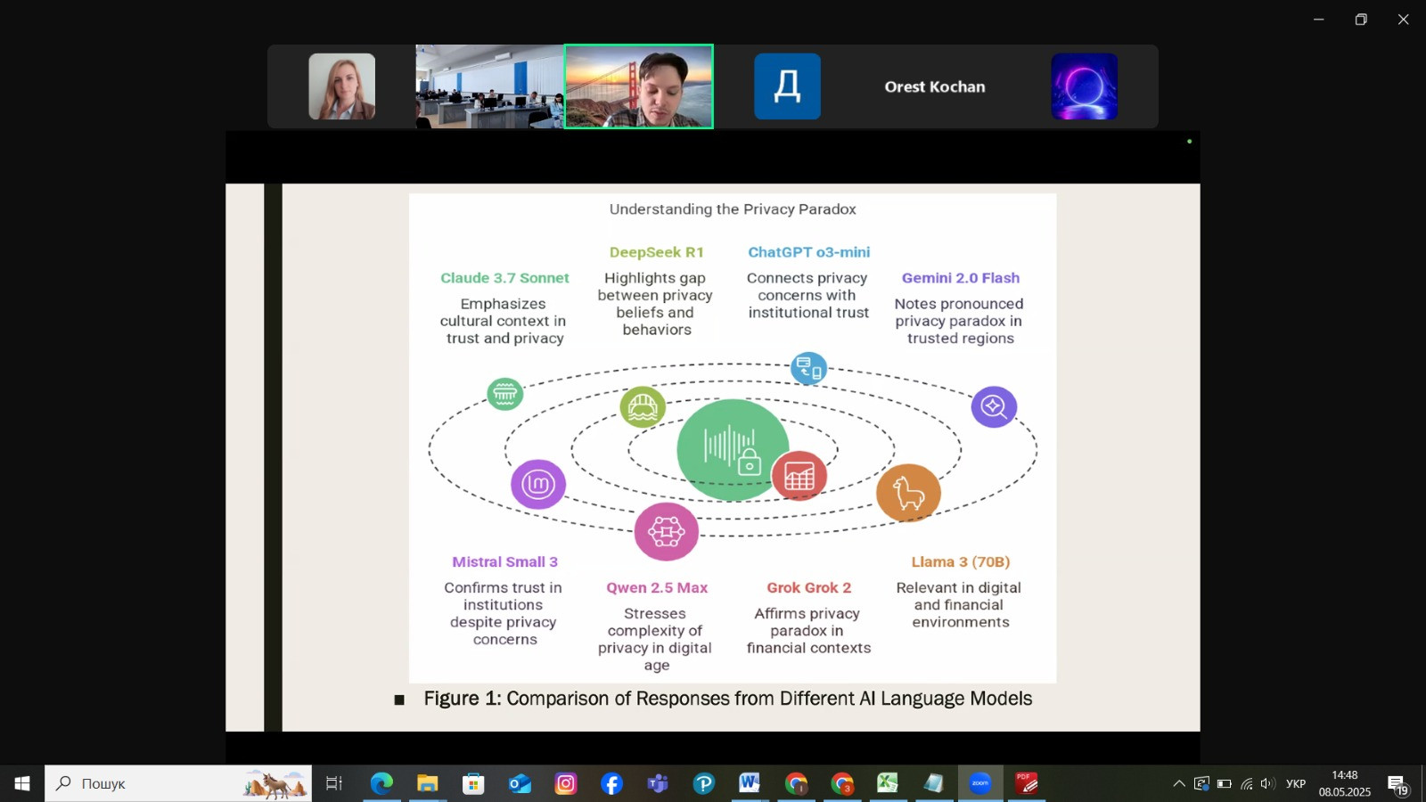The height and width of the screenshot is (802, 1426).
Task: Click the central green waveform lock icon
Action: (x=733, y=449)
